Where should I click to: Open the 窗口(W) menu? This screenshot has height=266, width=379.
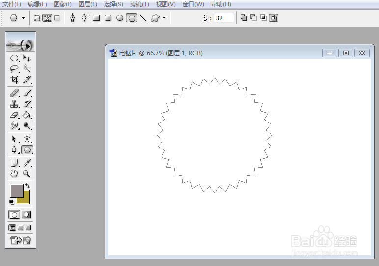193,4
